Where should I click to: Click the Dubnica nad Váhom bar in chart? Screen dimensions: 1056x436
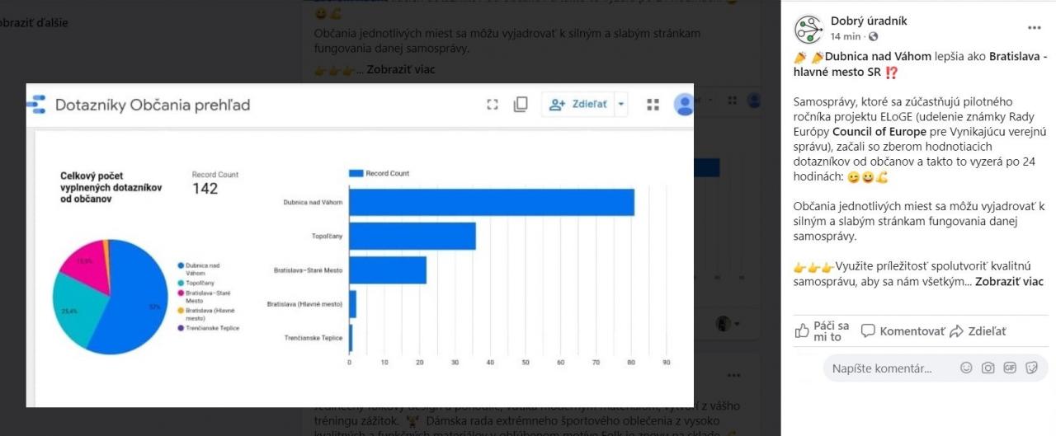(492, 202)
